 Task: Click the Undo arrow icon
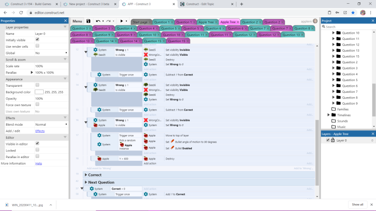click(98, 21)
